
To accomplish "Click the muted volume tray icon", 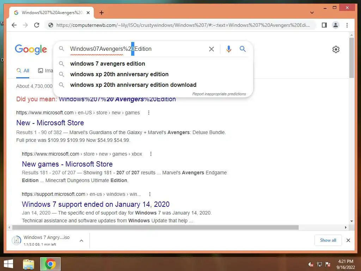I will 311,264.
